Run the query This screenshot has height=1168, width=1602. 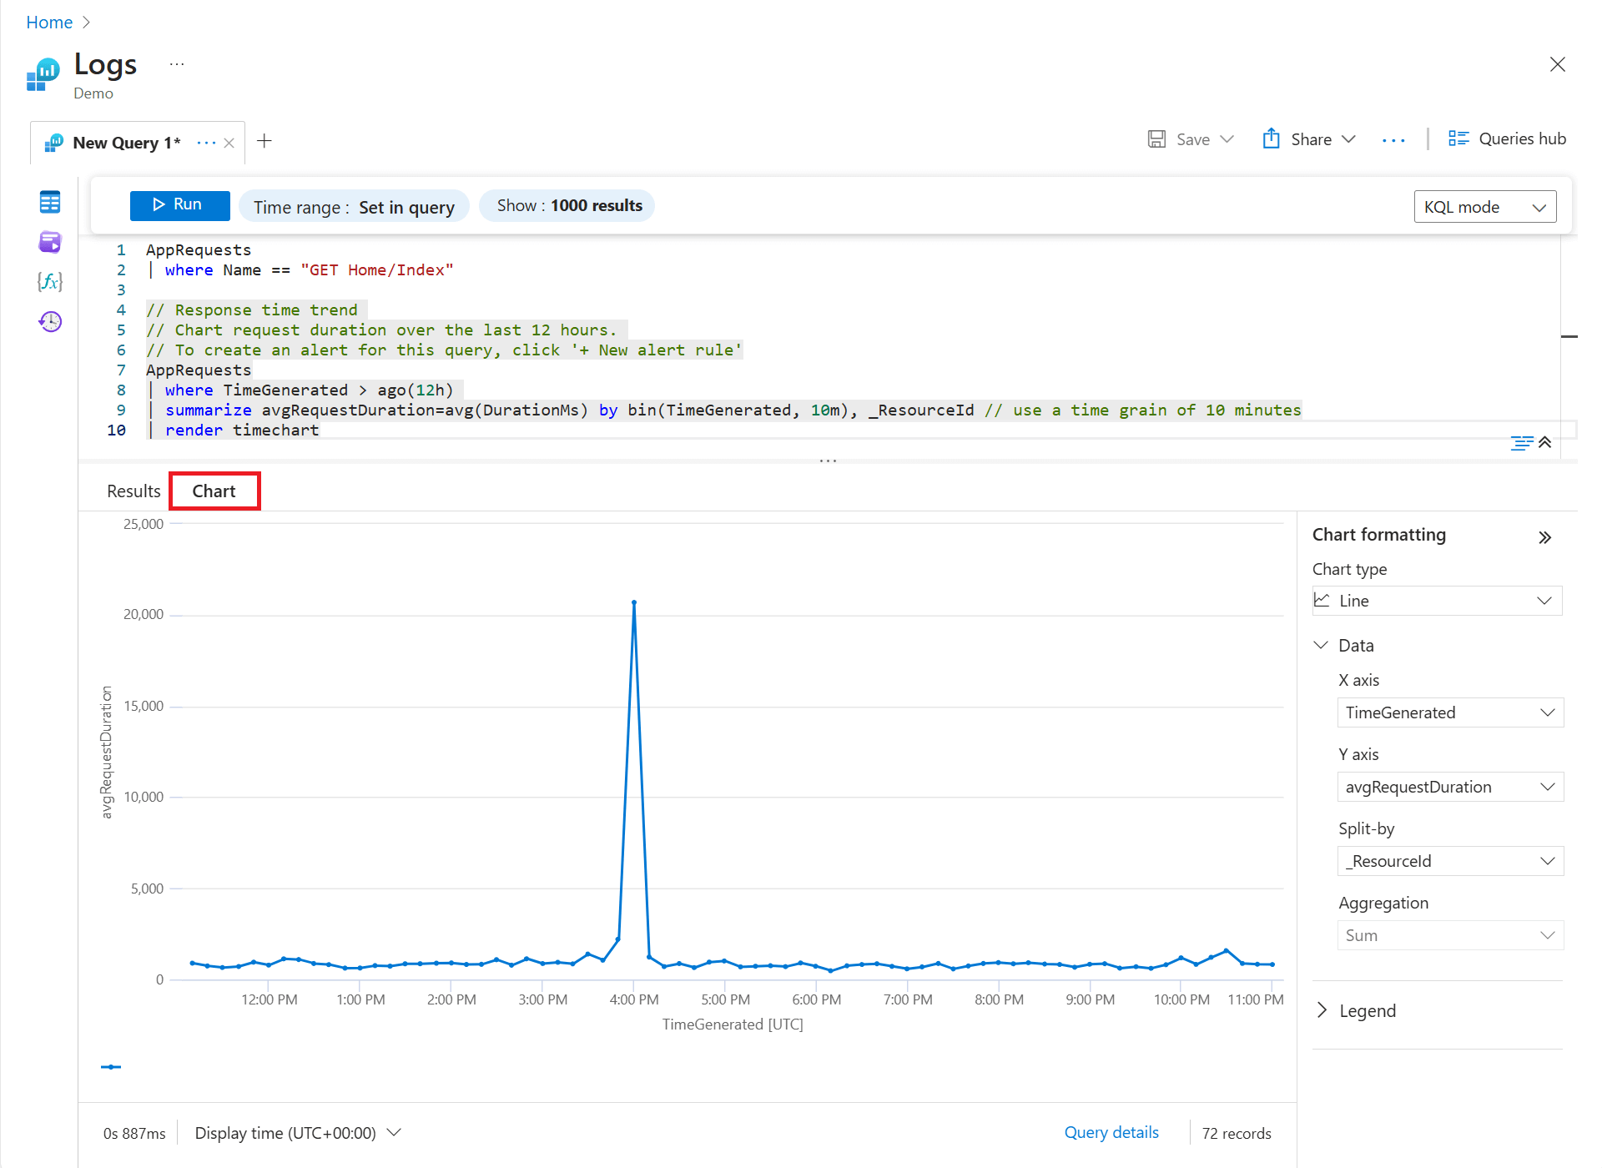point(179,205)
